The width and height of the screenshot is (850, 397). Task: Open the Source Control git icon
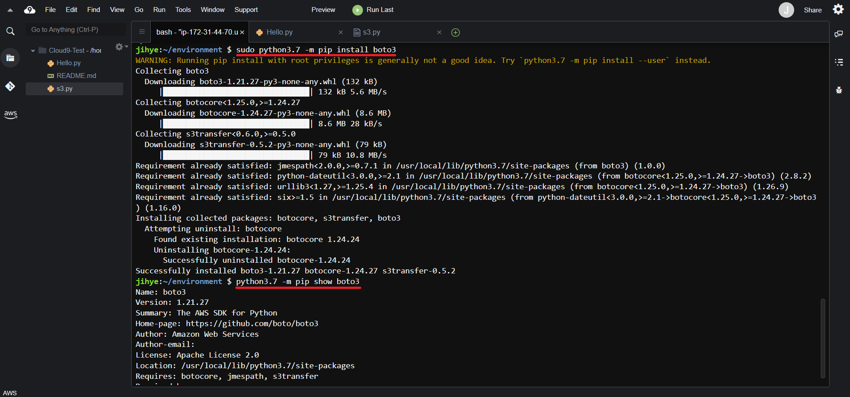coord(10,86)
